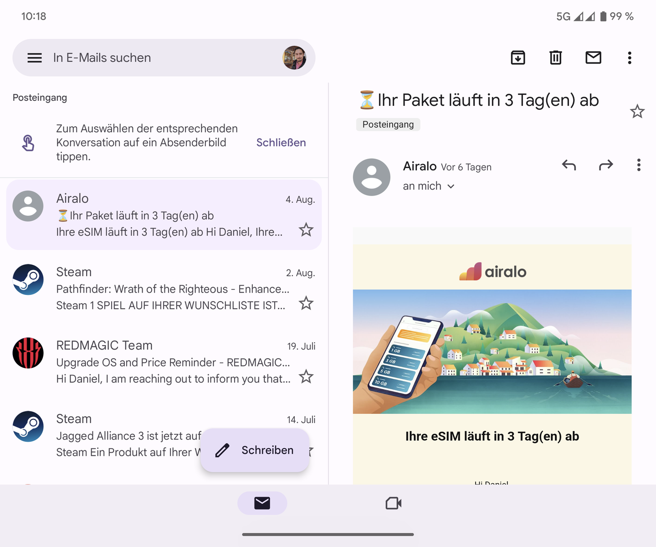Viewport: 656px width, 547px height.
Task: Tap the account profile picture
Action: (x=294, y=58)
